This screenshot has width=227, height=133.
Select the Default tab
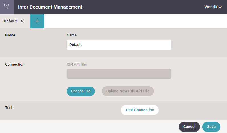pyautogui.click(x=10, y=21)
